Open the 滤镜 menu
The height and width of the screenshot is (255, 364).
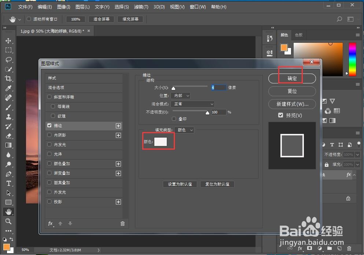[x=140, y=7]
